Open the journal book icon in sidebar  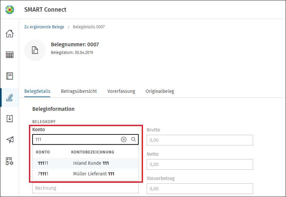(10, 76)
